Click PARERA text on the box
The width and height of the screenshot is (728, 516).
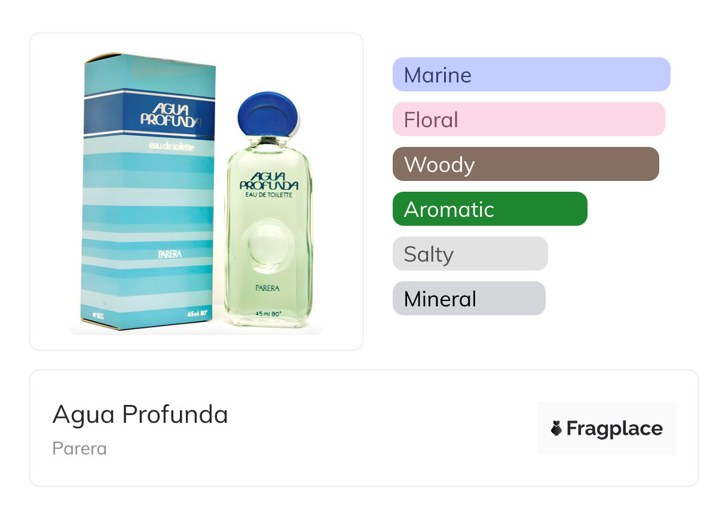[170, 254]
